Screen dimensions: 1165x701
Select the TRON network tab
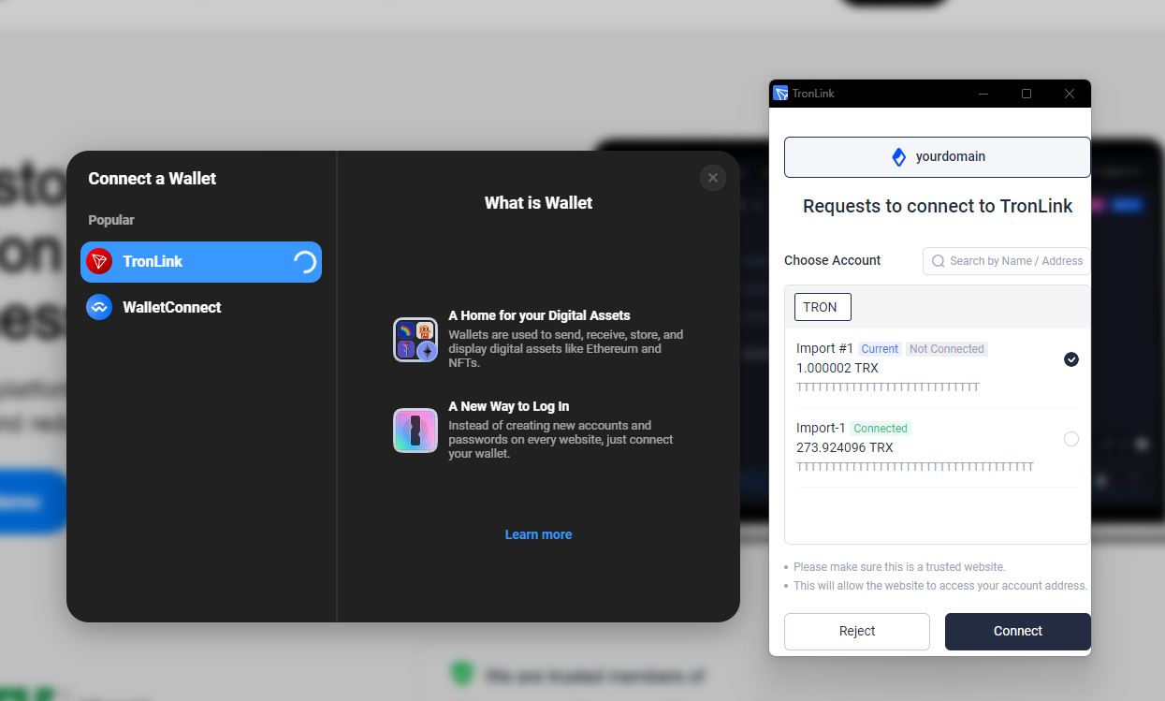pos(821,307)
